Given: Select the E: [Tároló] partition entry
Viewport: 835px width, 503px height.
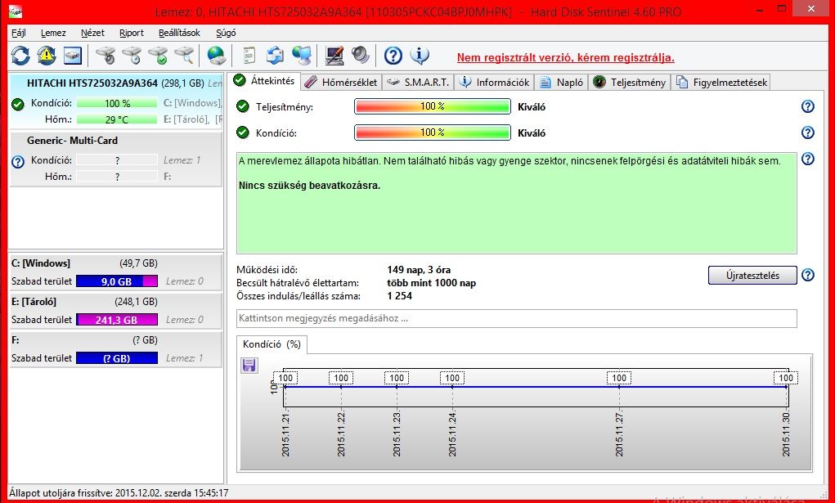Looking at the screenshot, I should pyautogui.click(x=115, y=311).
